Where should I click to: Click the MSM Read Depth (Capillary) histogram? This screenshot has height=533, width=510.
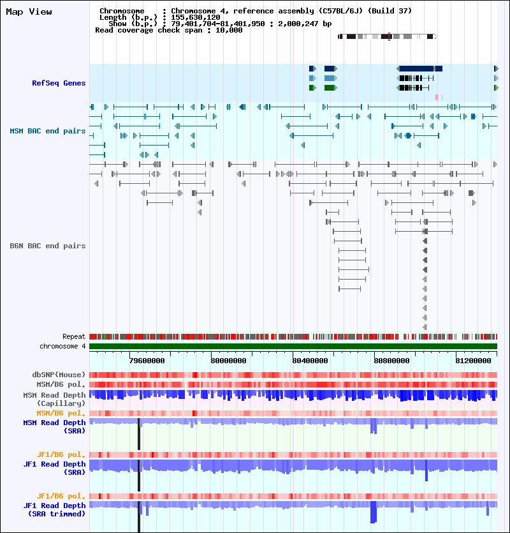[x=293, y=396]
